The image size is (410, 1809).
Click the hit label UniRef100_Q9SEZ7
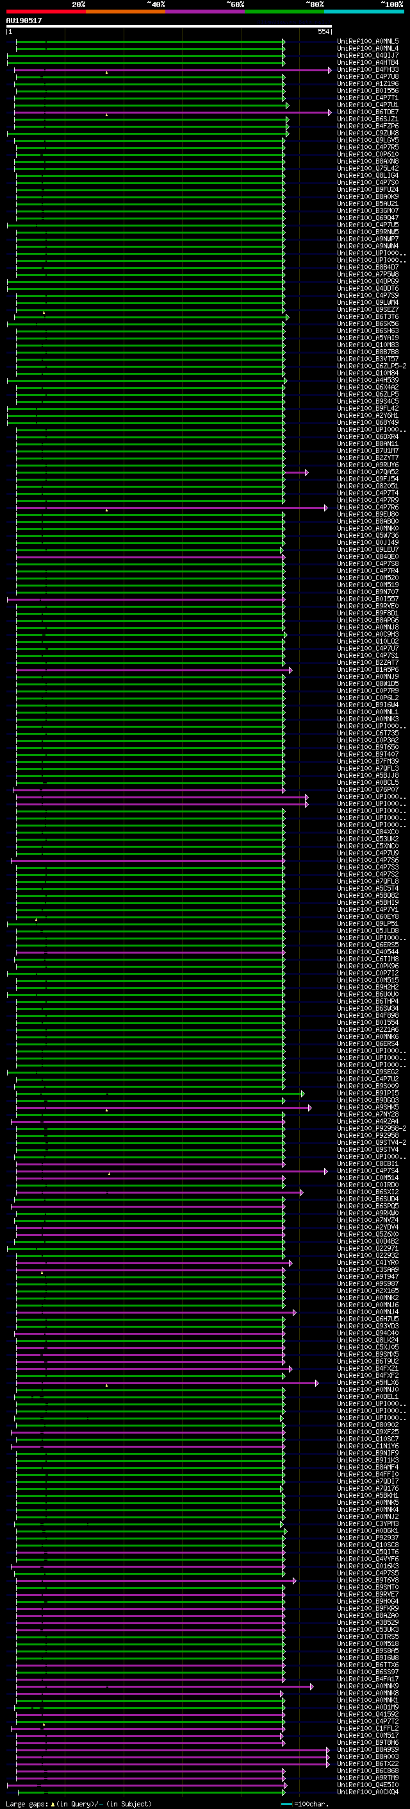368,310
